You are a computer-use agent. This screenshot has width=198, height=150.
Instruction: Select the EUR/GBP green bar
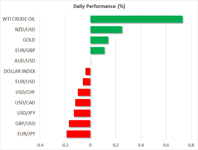[97, 51]
